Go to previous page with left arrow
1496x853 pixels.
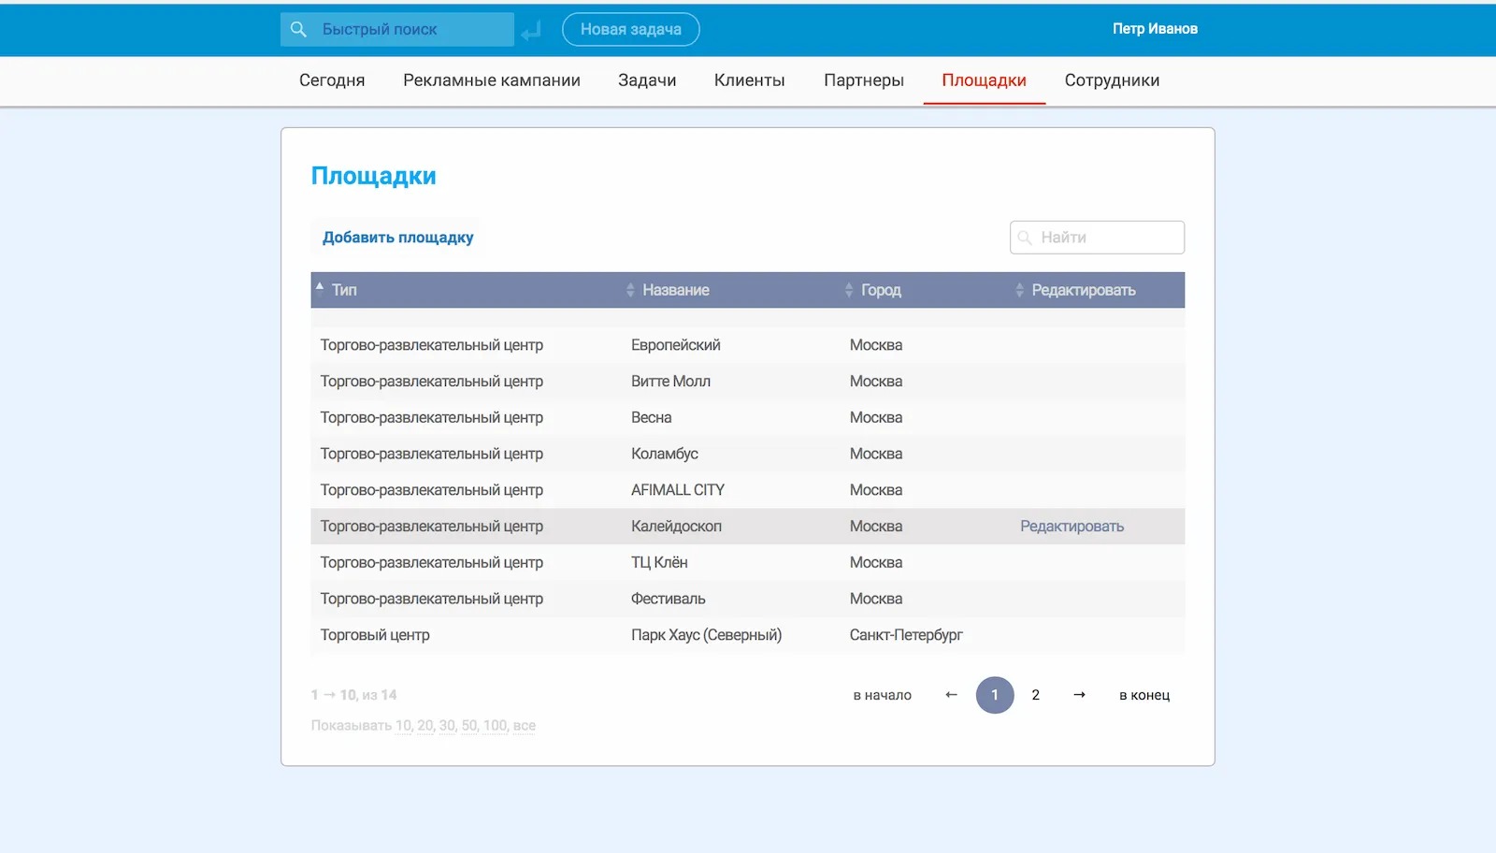tap(951, 695)
